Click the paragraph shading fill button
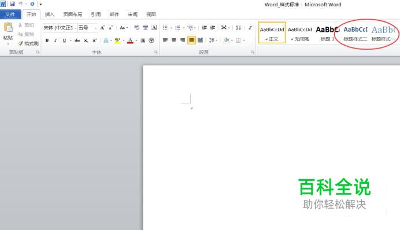Screen dimensions: 400x230 click(x=226, y=40)
